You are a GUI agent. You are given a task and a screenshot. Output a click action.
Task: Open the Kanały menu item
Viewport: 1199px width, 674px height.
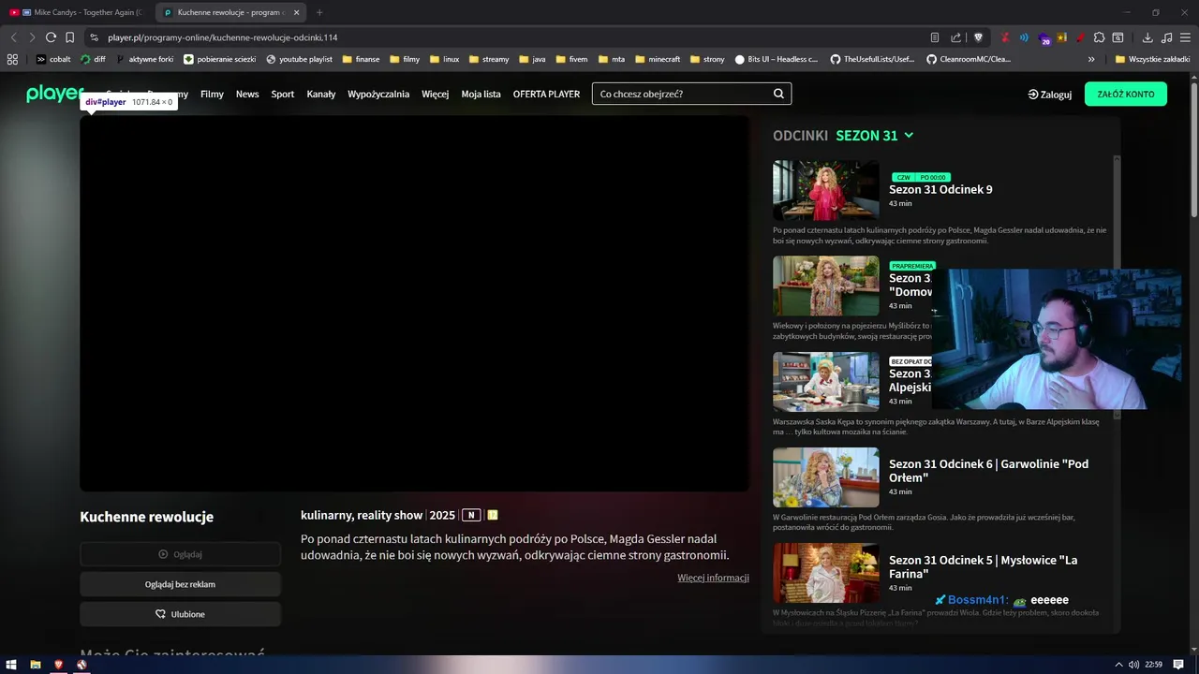321,94
